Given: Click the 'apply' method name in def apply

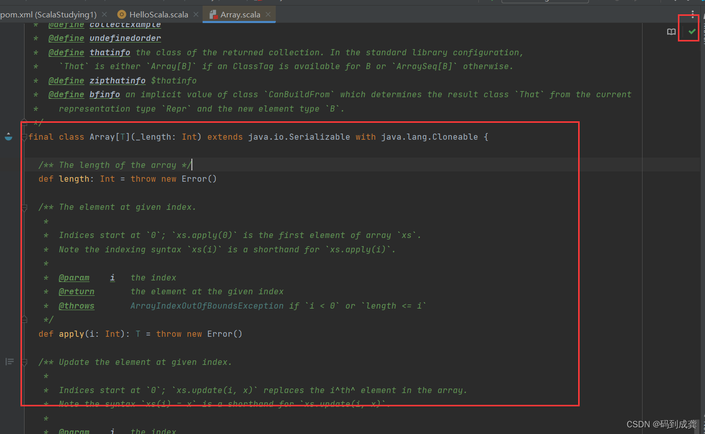Looking at the screenshot, I should coord(72,334).
